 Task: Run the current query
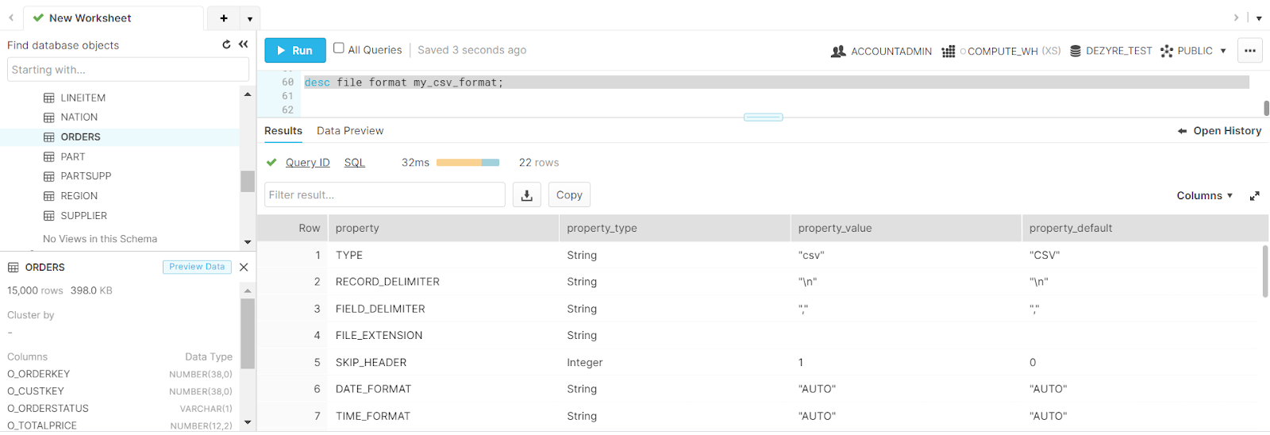point(294,51)
